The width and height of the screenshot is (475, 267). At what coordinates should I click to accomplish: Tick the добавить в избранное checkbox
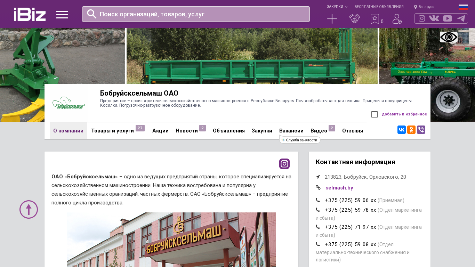tap(375, 114)
